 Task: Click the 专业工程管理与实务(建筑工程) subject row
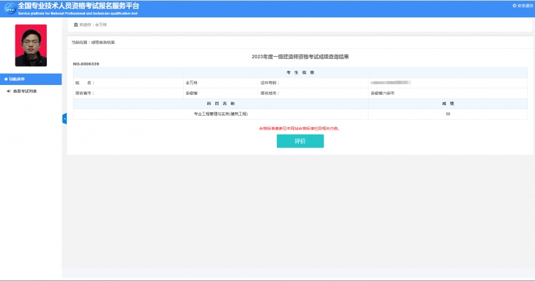point(220,114)
